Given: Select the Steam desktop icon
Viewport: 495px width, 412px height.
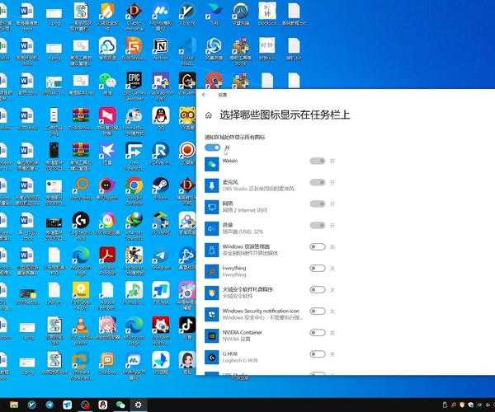Looking at the screenshot, I should click(161, 186).
